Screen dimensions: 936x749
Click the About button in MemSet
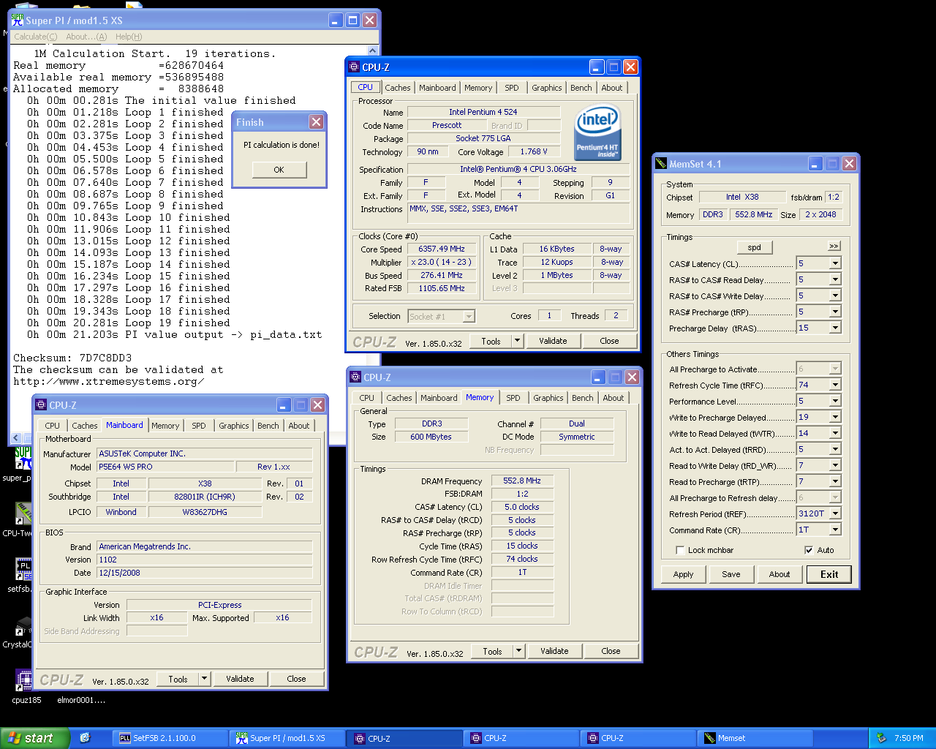coord(780,574)
